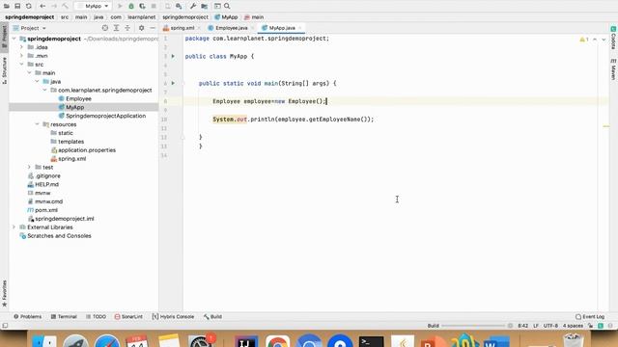Collapse the springdemoproject root node
The width and height of the screenshot is (618, 347).
click(14, 39)
